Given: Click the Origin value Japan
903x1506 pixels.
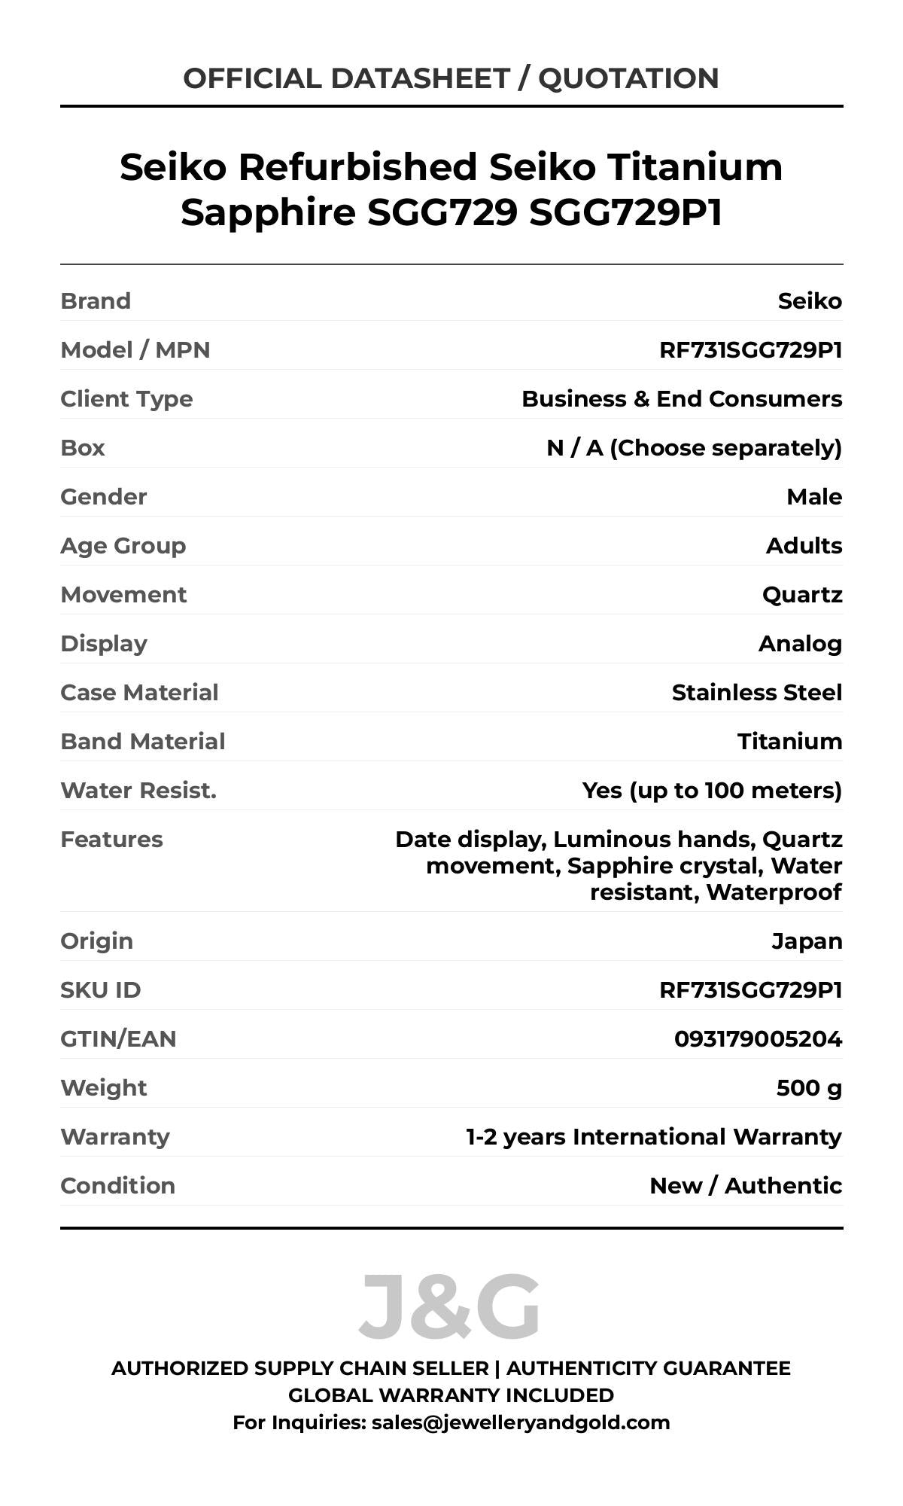Looking at the screenshot, I should [807, 941].
